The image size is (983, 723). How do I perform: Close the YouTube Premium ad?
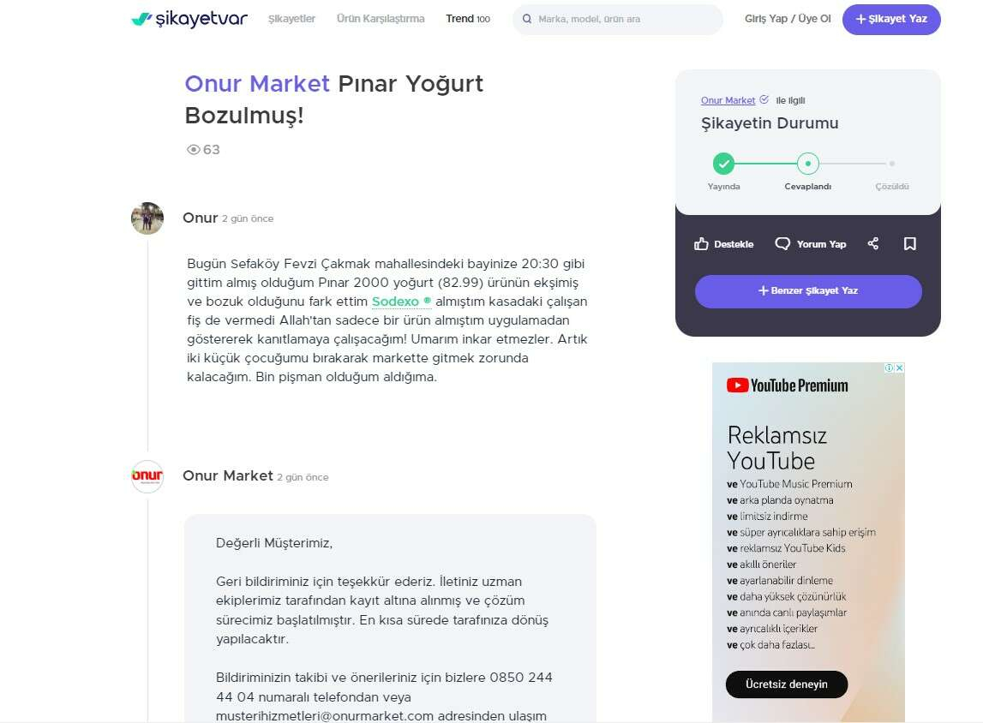[900, 367]
